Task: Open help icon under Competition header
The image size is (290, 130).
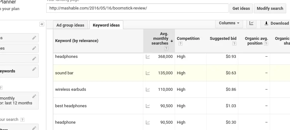Action: (x=180, y=44)
